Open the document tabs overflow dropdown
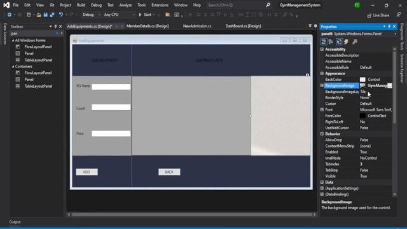 [310, 25]
